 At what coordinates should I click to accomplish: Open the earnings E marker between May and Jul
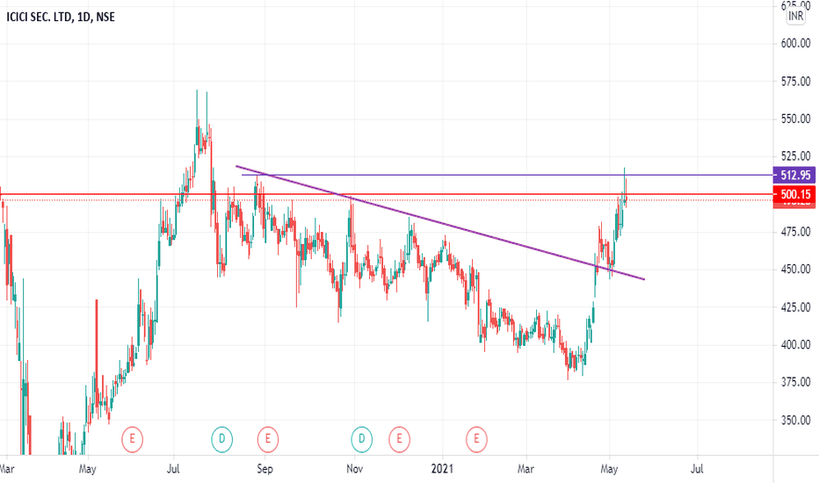point(132,439)
